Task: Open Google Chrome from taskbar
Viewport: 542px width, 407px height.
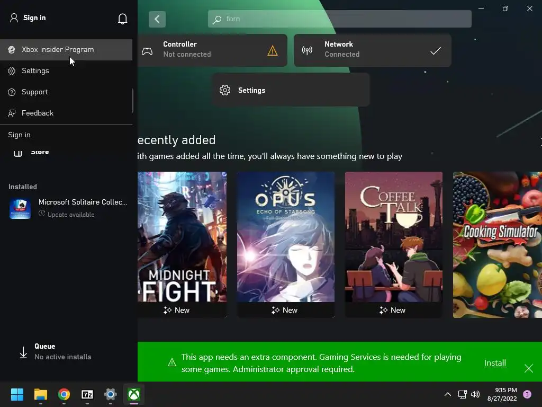Action: pos(64,394)
